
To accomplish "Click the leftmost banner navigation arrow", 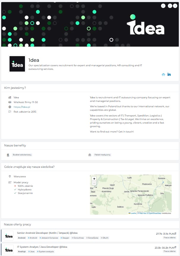I will coord(163,6).
